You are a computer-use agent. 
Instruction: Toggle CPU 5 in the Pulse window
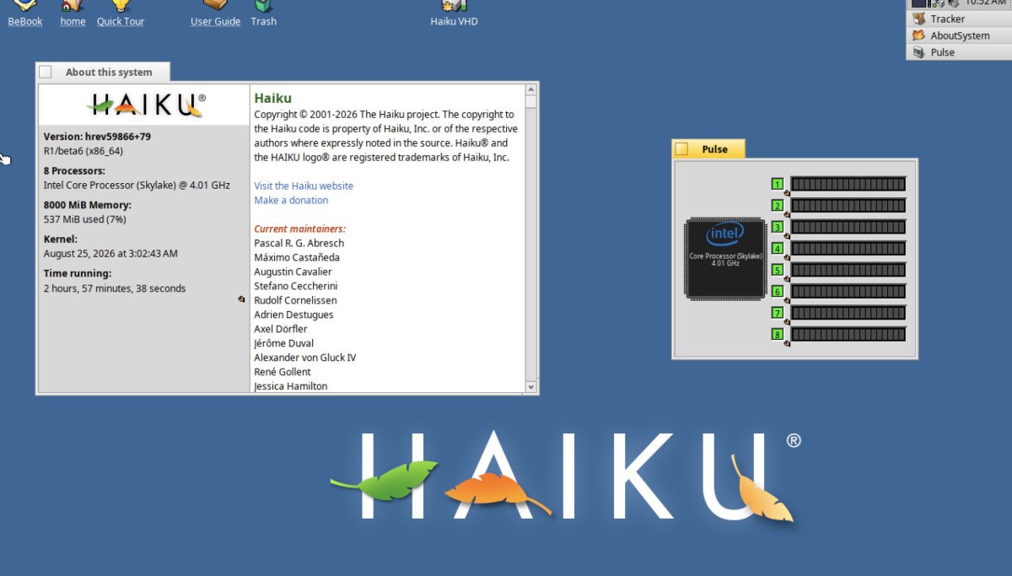coord(778,270)
